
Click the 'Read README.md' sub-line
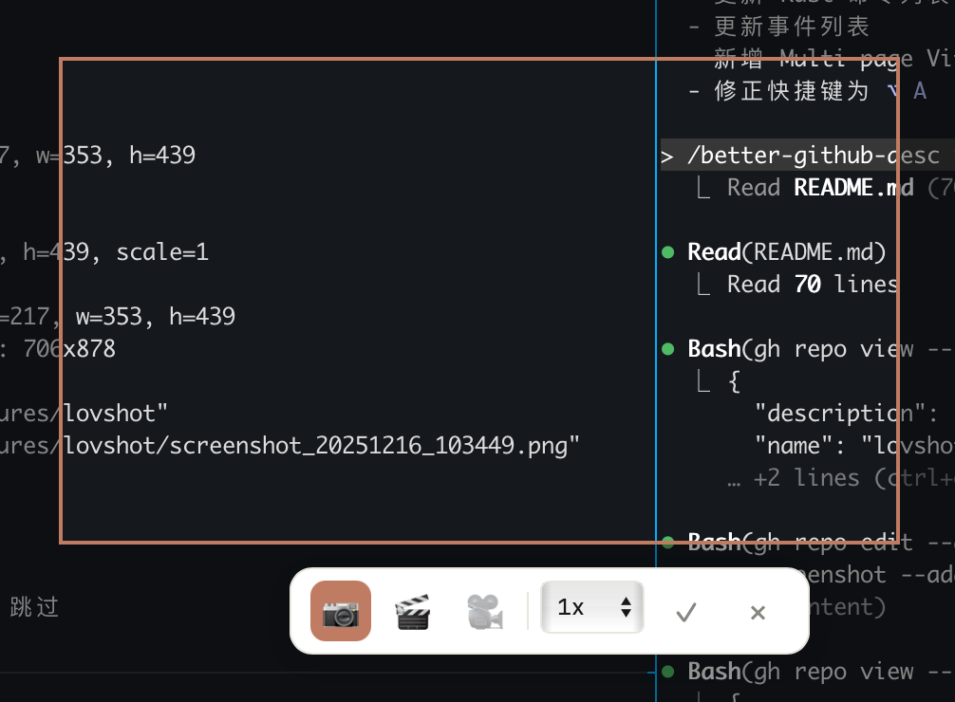point(820,188)
